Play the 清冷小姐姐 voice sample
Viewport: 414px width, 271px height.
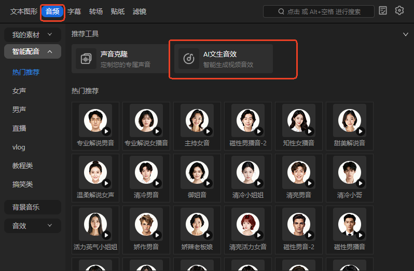point(259,183)
